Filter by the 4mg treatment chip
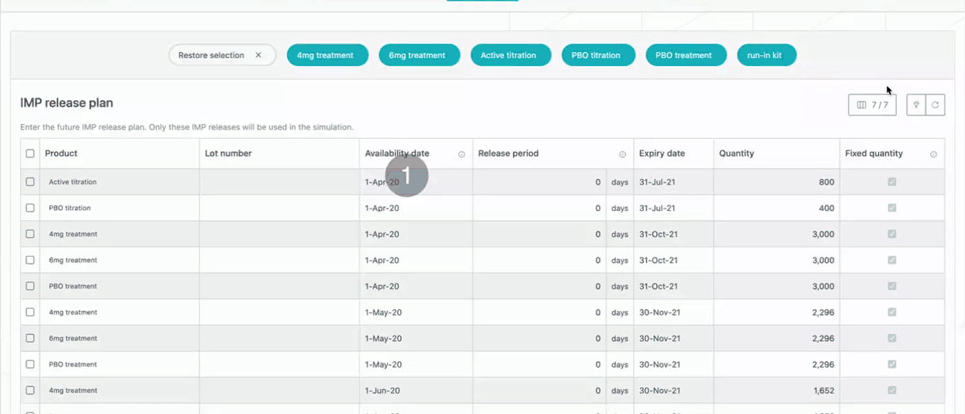The height and width of the screenshot is (414, 965). click(x=327, y=55)
